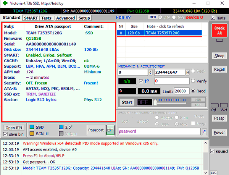This screenshot has height=175, width=229.
Task: Select the Read radio button
Action: pyautogui.click(x=193, y=91)
